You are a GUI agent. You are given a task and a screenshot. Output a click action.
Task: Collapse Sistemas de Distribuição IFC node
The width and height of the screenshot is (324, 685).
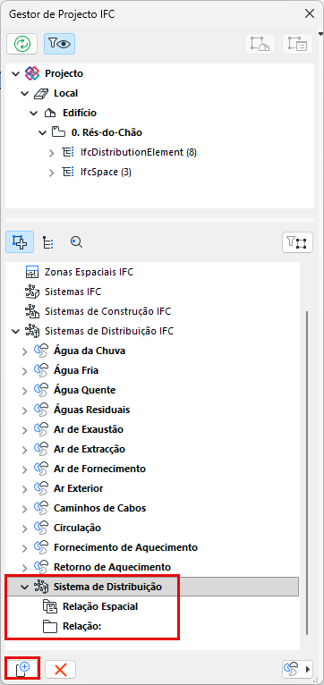[x=16, y=331]
